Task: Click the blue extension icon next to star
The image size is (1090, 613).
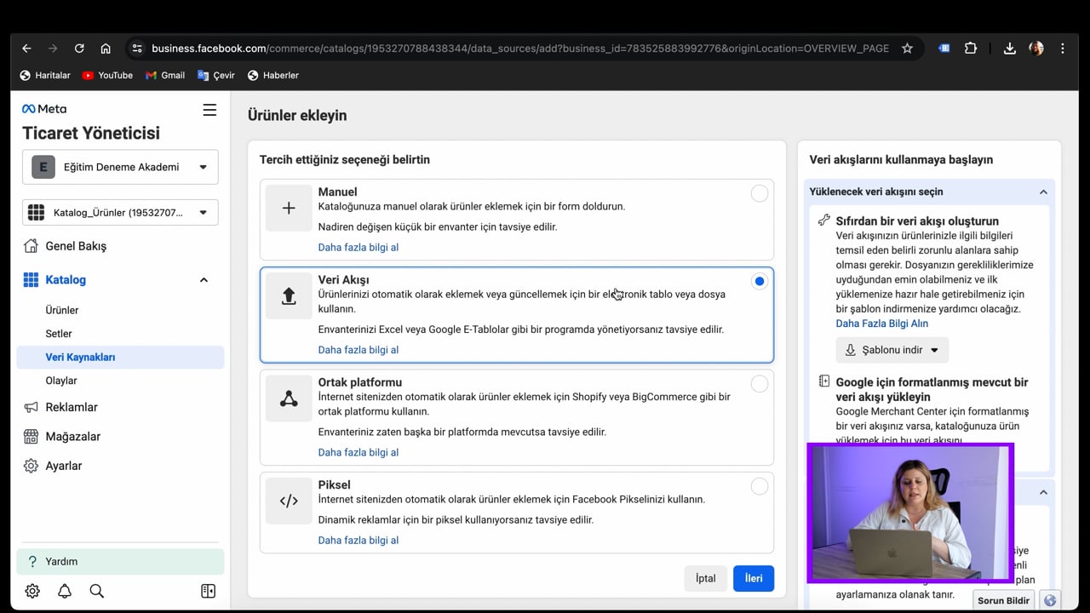Action: point(944,49)
